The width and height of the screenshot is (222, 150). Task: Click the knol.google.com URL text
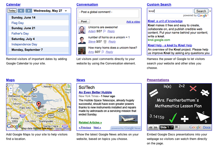tap(159, 40)
